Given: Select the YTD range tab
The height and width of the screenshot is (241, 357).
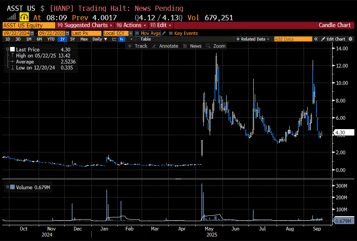Looking at the screenshot, I should coord(51,39).
